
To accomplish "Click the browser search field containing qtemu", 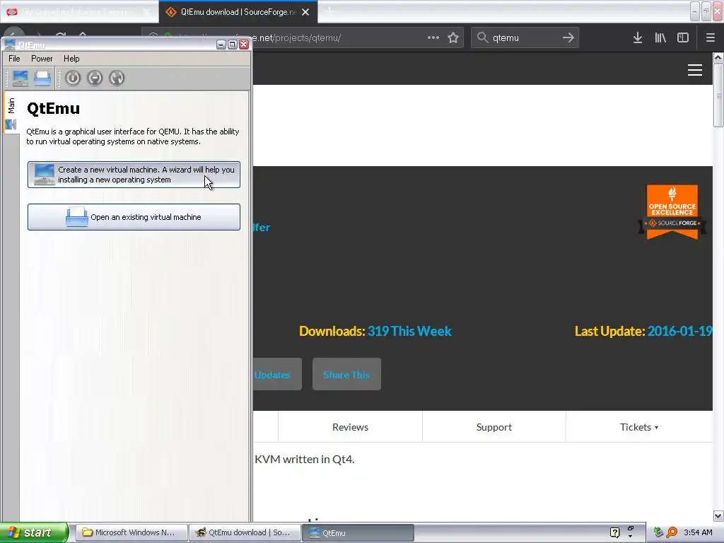I will pos(525,38).
